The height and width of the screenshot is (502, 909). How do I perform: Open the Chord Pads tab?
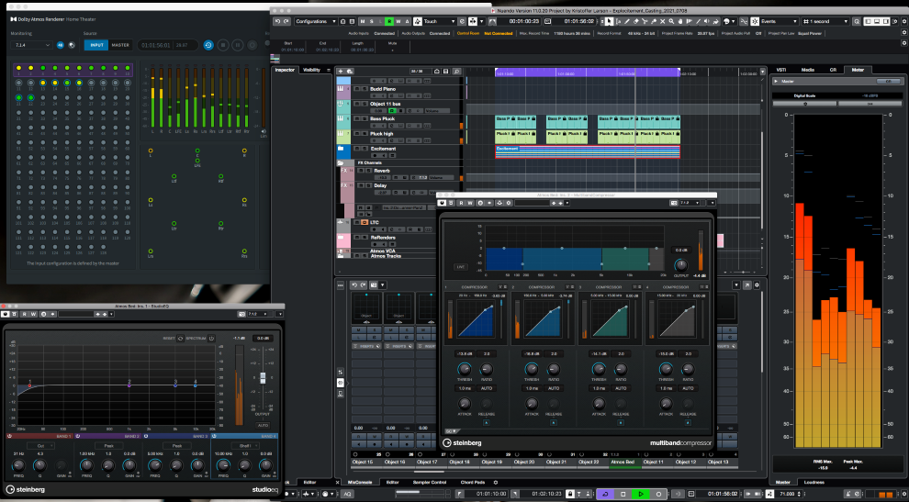tap(473, 483)
